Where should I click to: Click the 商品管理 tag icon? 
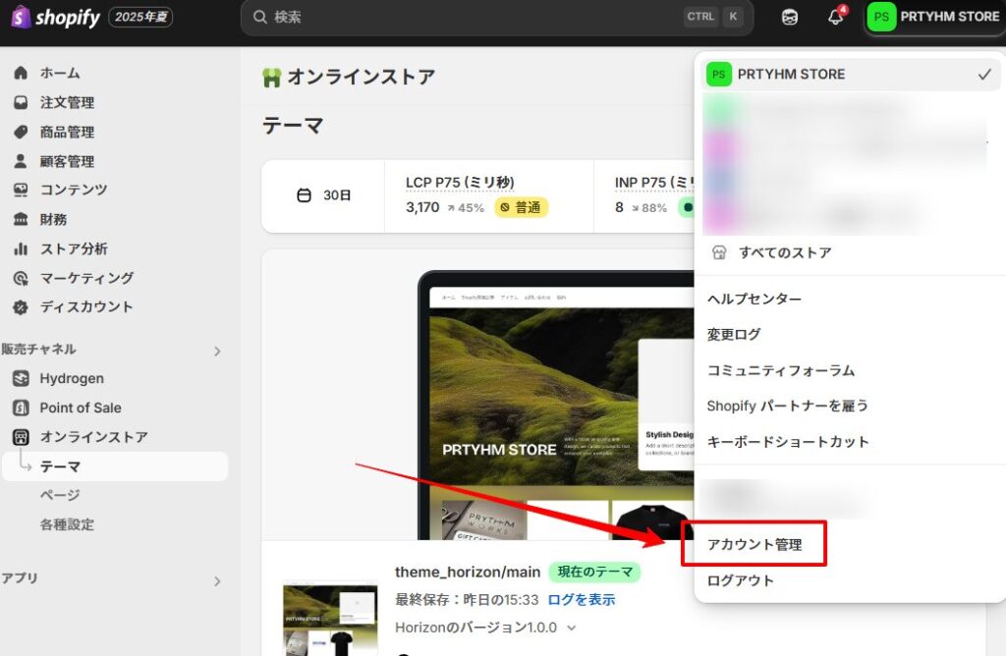coord(21,132)
